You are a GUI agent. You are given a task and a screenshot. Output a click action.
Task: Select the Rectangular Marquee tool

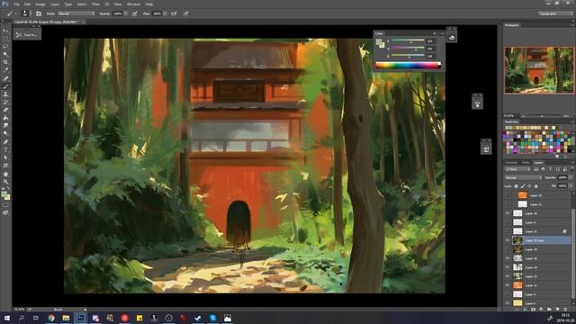5,39
